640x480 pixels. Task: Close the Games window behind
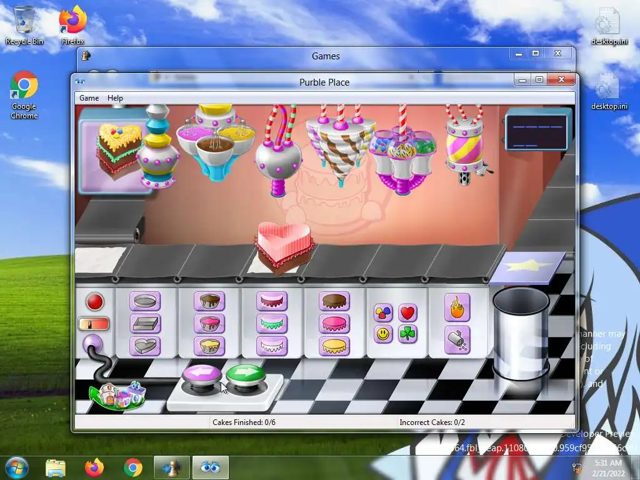[x=558, y=54]
